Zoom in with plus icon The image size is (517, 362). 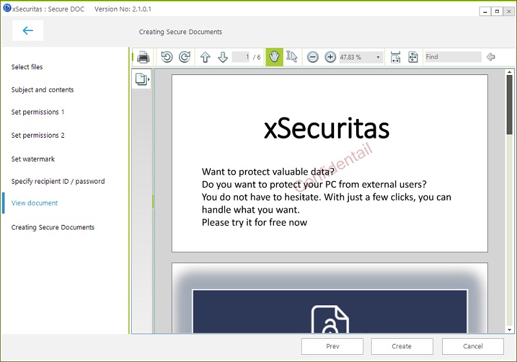(330, 57)
